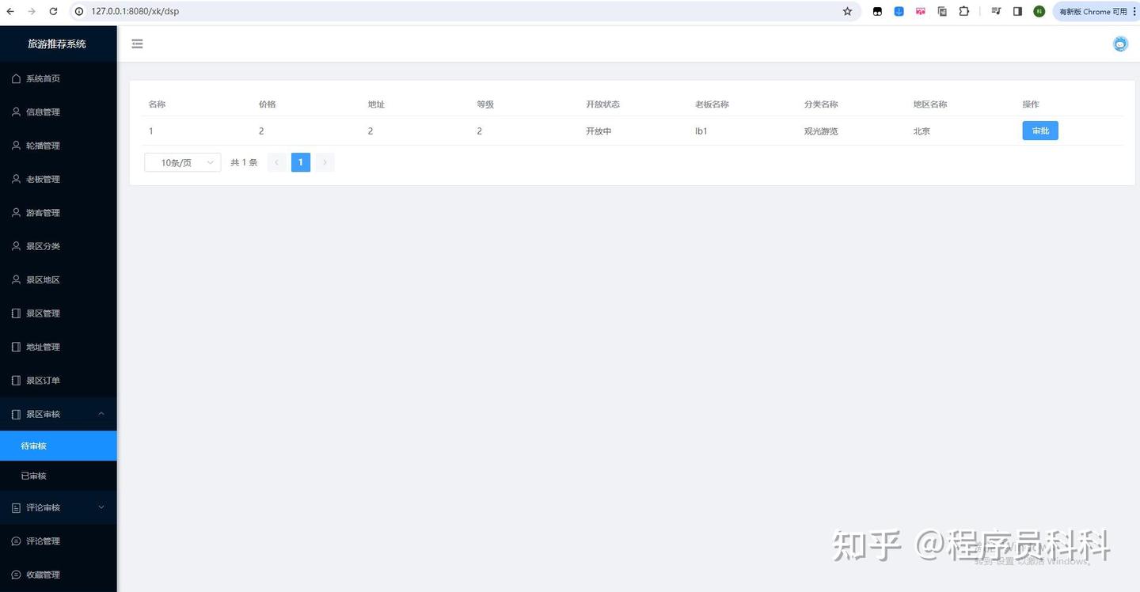Collapse the 景区审核 submenu
Image resolution: width=1140 pixels, height=592 pixels.
pos(59,414)
